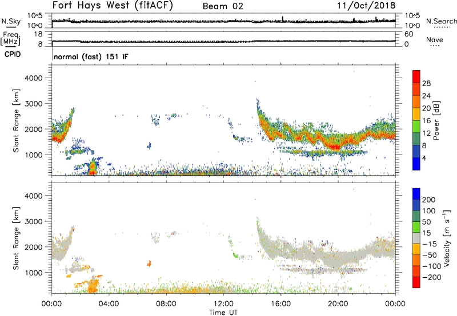This screenshot has width=457, height=316.
Task: Click the "18" frequency axis tick label
Action: [38, 34]
